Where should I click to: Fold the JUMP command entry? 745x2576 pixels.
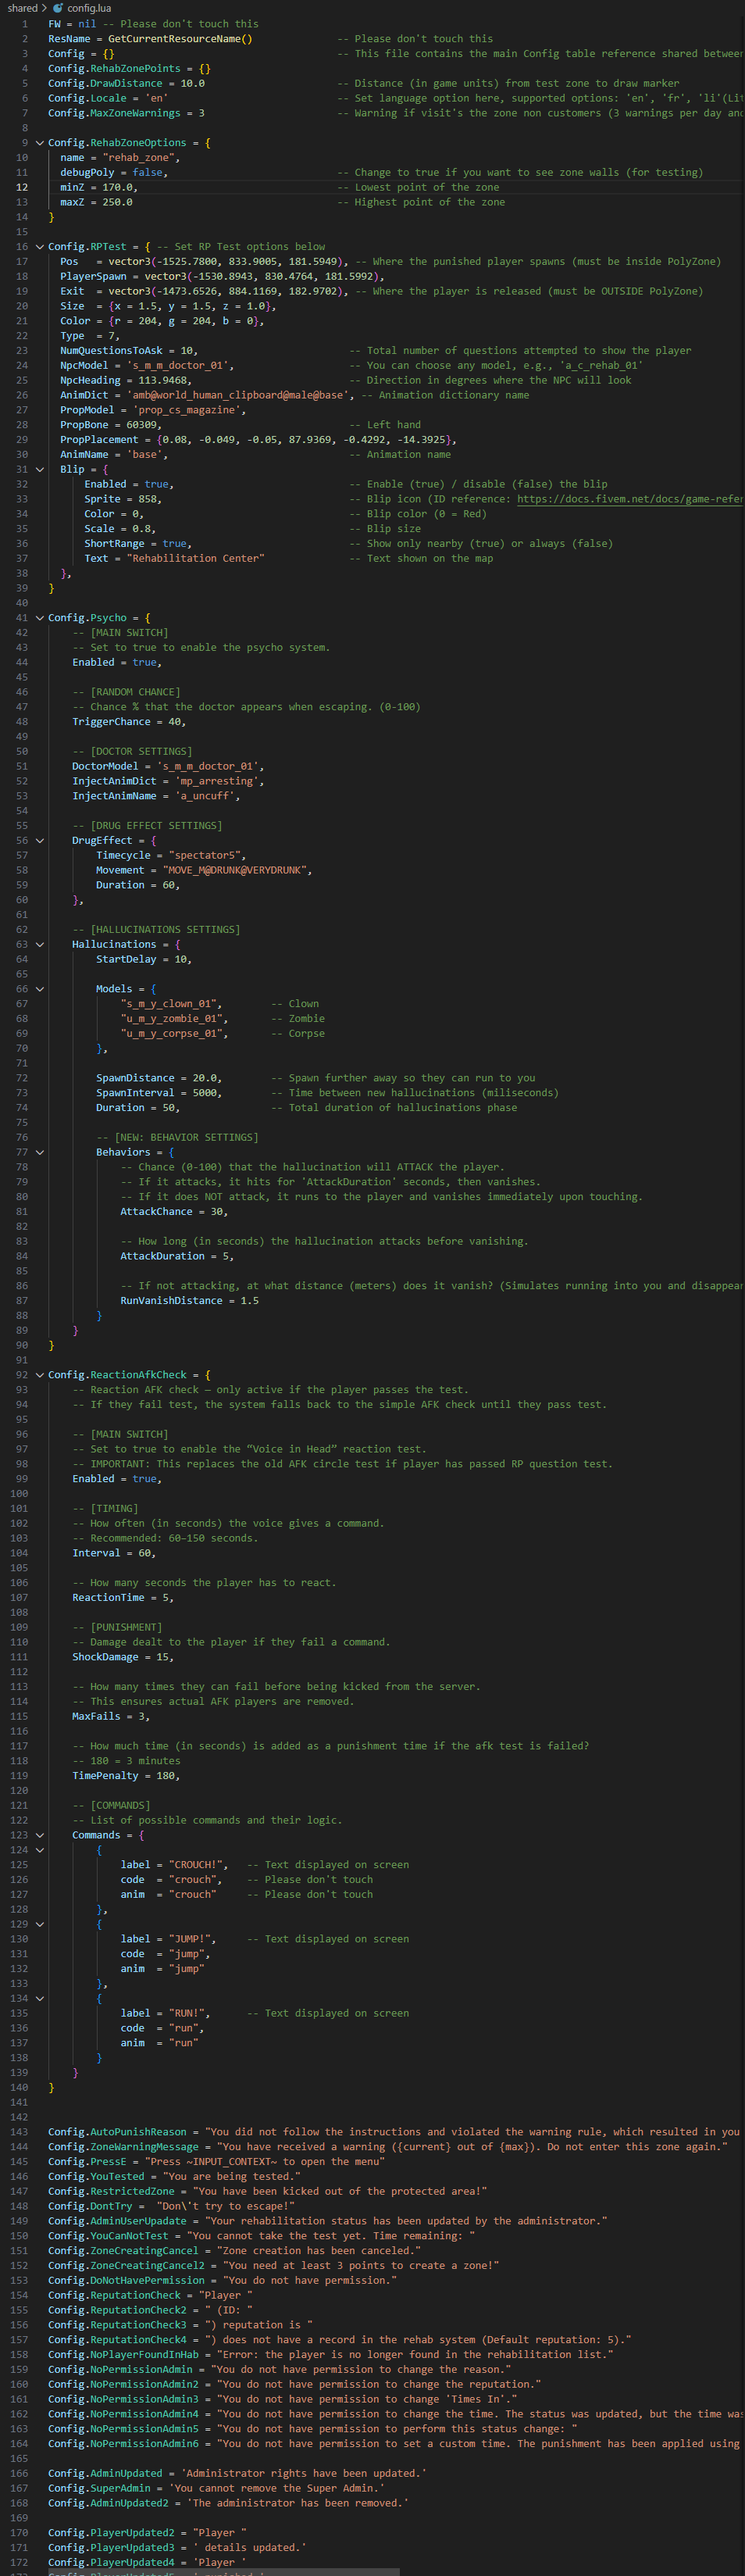click(x=40, y=1924)
